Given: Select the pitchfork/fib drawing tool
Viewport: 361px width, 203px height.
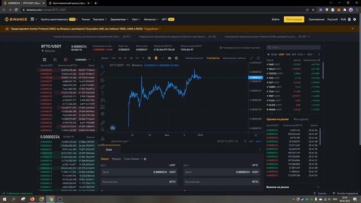Looking at the screenshot, I should click(103, 80).
